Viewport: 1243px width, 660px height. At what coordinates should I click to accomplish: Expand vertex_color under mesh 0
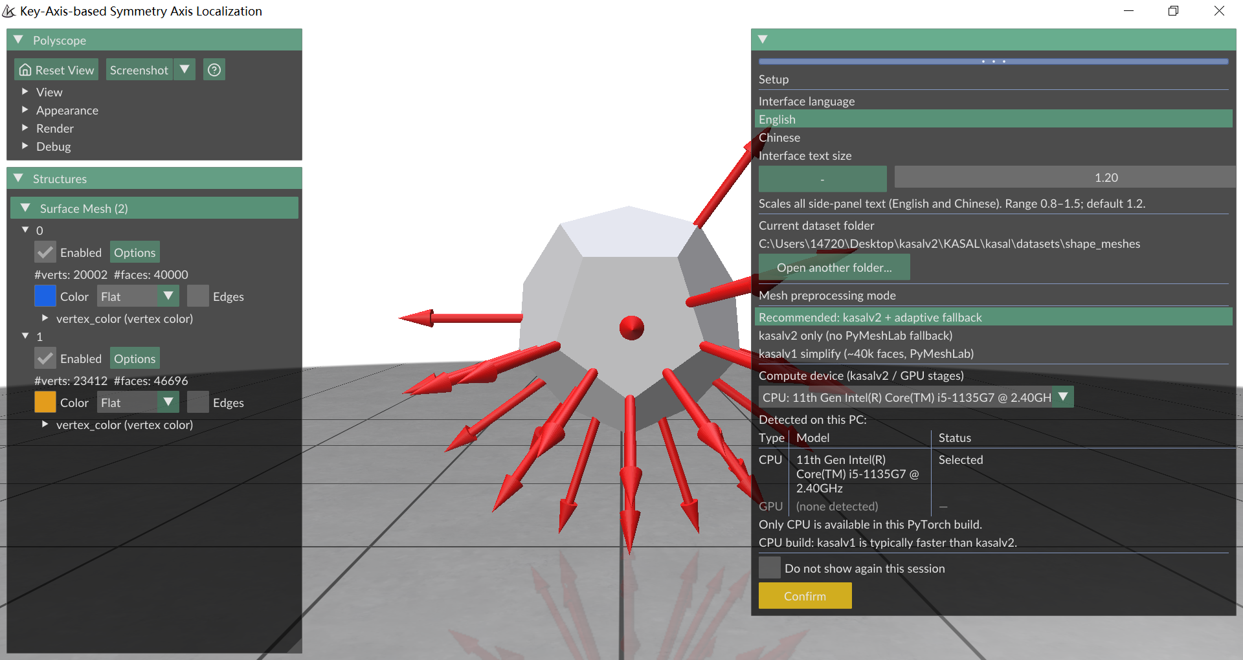[x=45, y=318]
